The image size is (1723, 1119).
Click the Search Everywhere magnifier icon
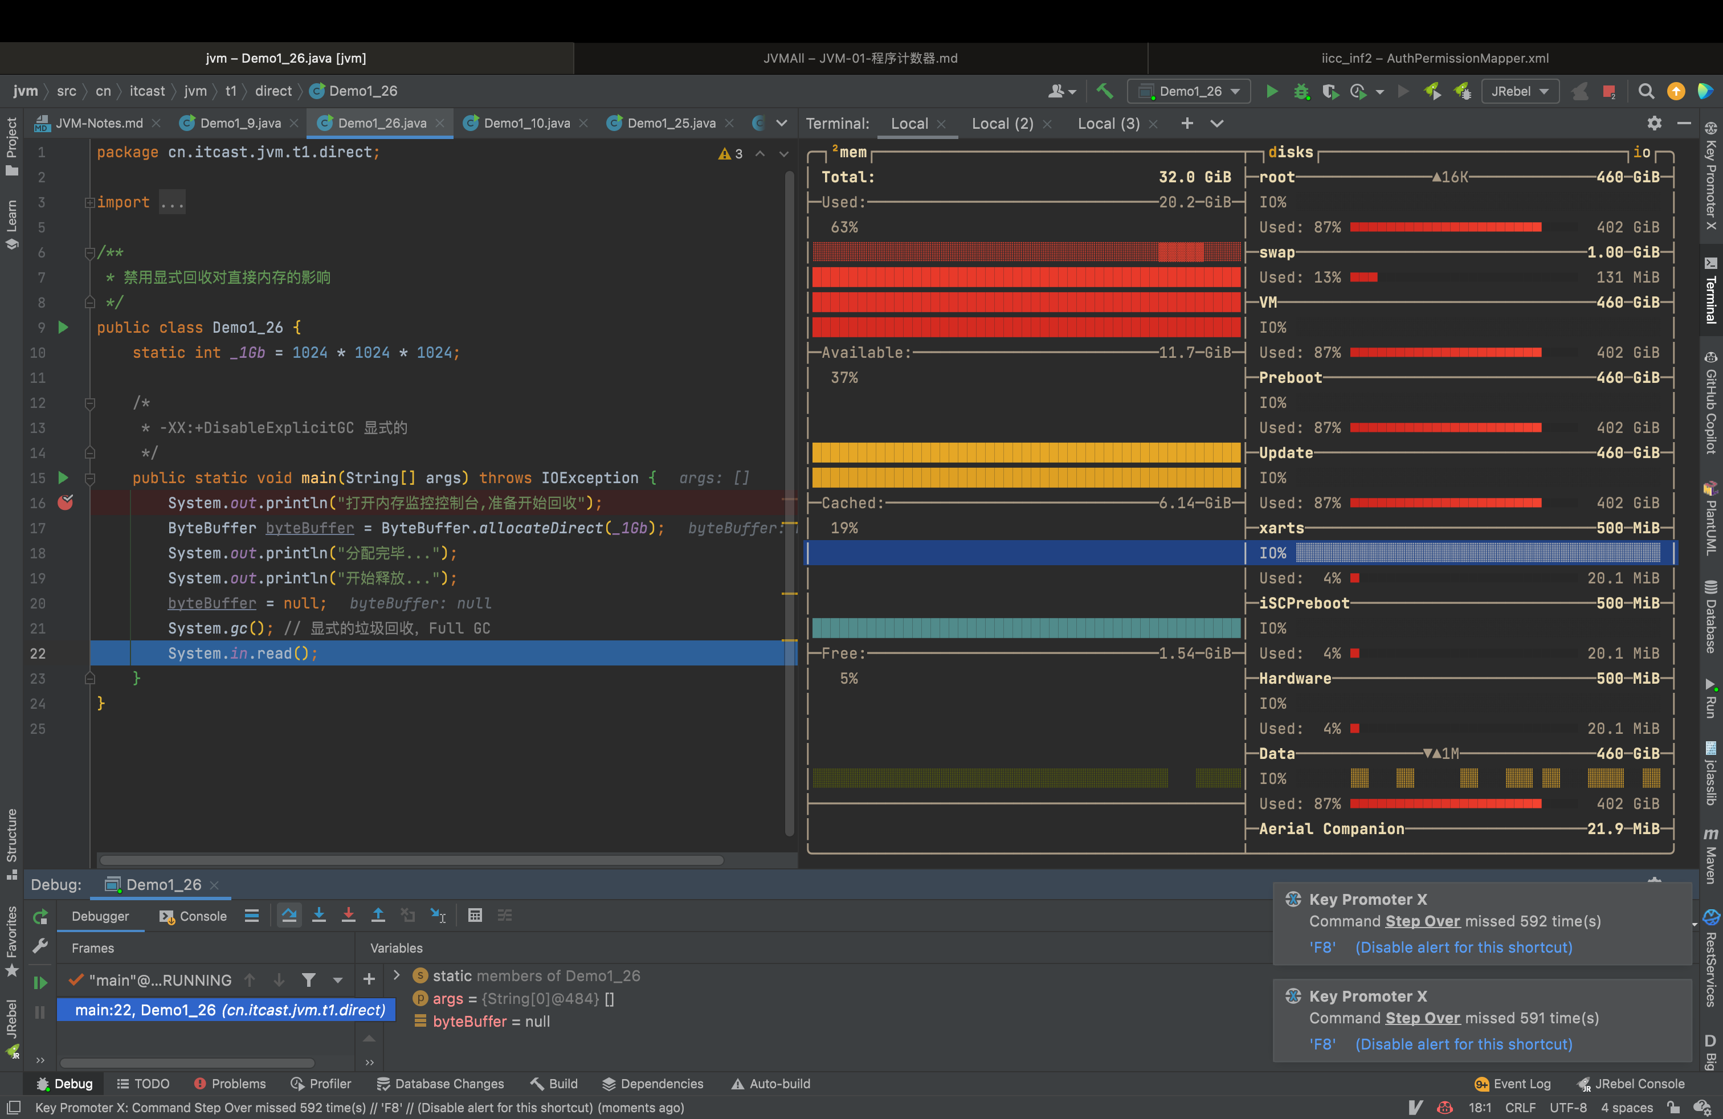[x=1646, y=91]
